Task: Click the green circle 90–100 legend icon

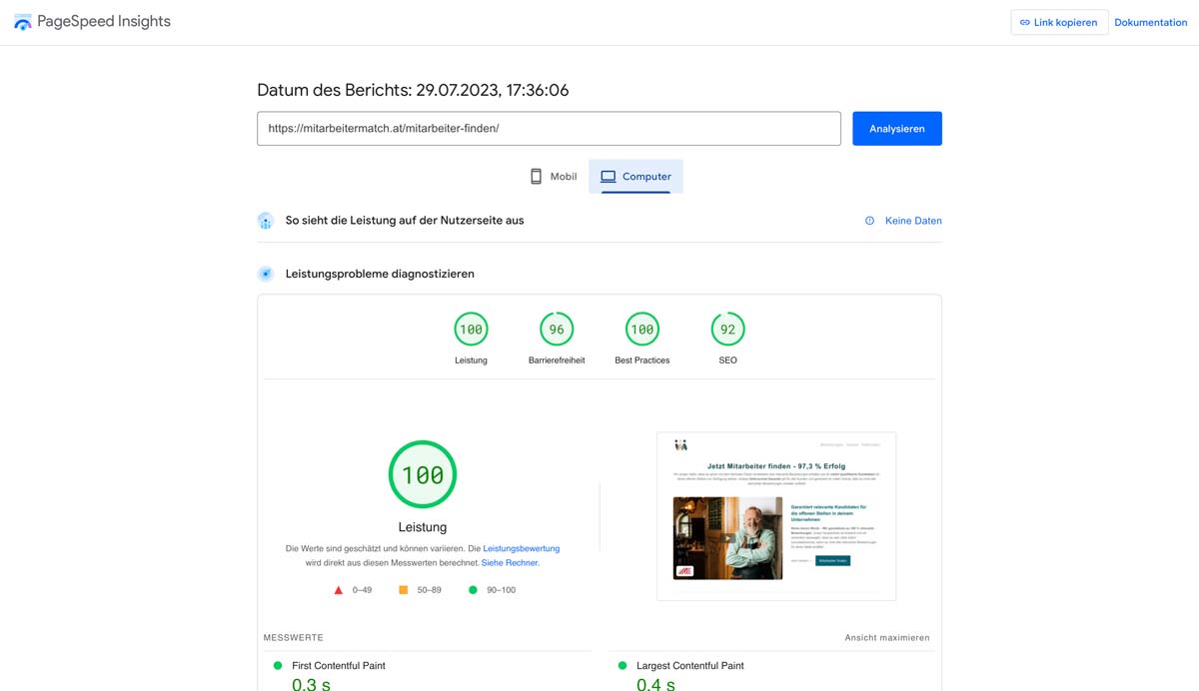Action: (x=473, y=590)
